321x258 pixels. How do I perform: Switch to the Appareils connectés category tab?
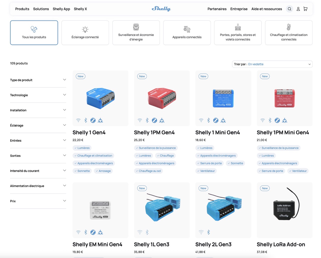coord(187,33)
